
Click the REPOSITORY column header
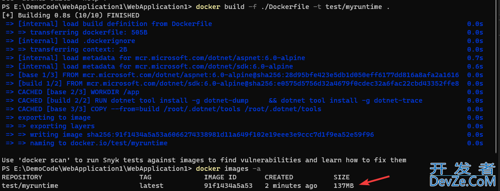click(22, 178)
